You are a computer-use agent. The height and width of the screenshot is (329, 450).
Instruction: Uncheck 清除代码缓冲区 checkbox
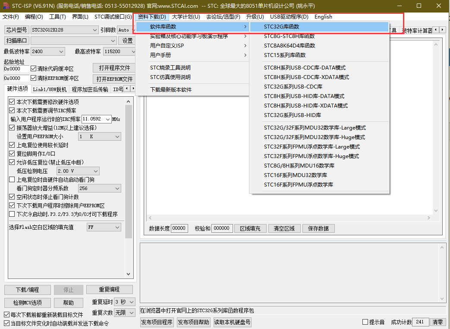[33, 69]
